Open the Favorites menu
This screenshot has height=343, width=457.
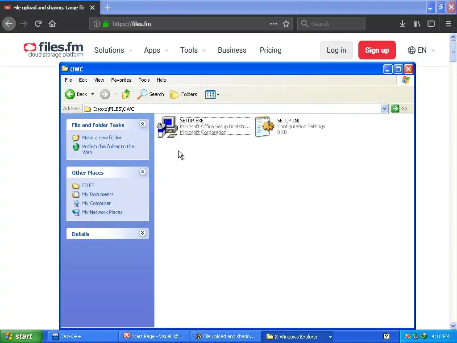click(121, 80)
